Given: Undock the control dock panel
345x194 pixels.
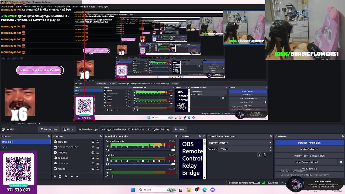Looking at the screenshot, I should pos(200,136).
